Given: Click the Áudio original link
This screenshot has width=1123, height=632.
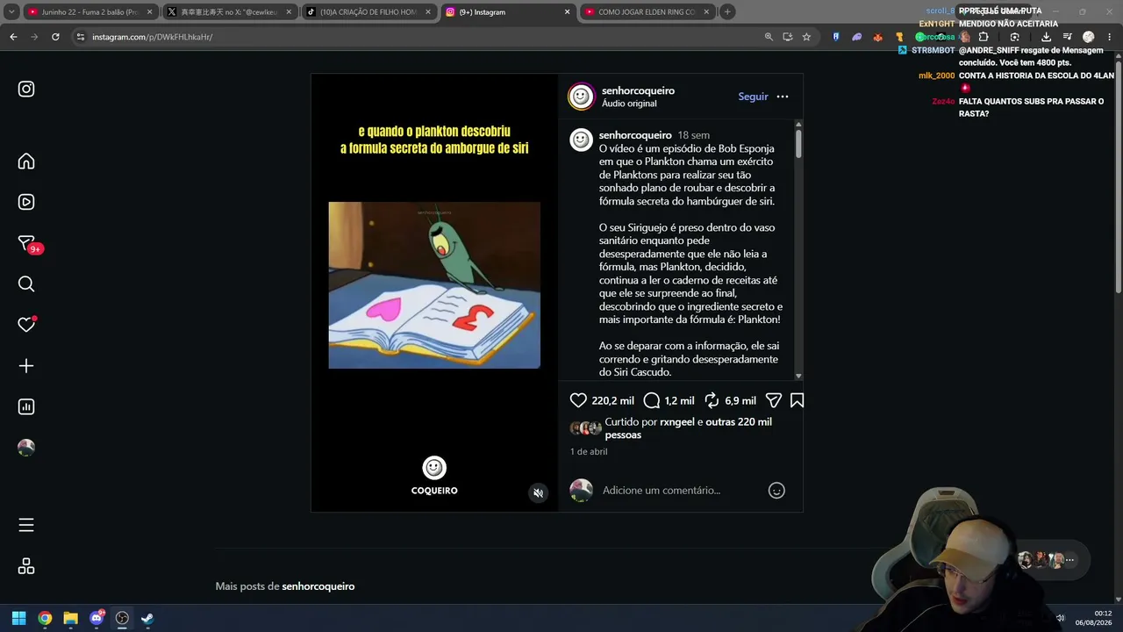Looking at the screenshot, I should [629, 104].
